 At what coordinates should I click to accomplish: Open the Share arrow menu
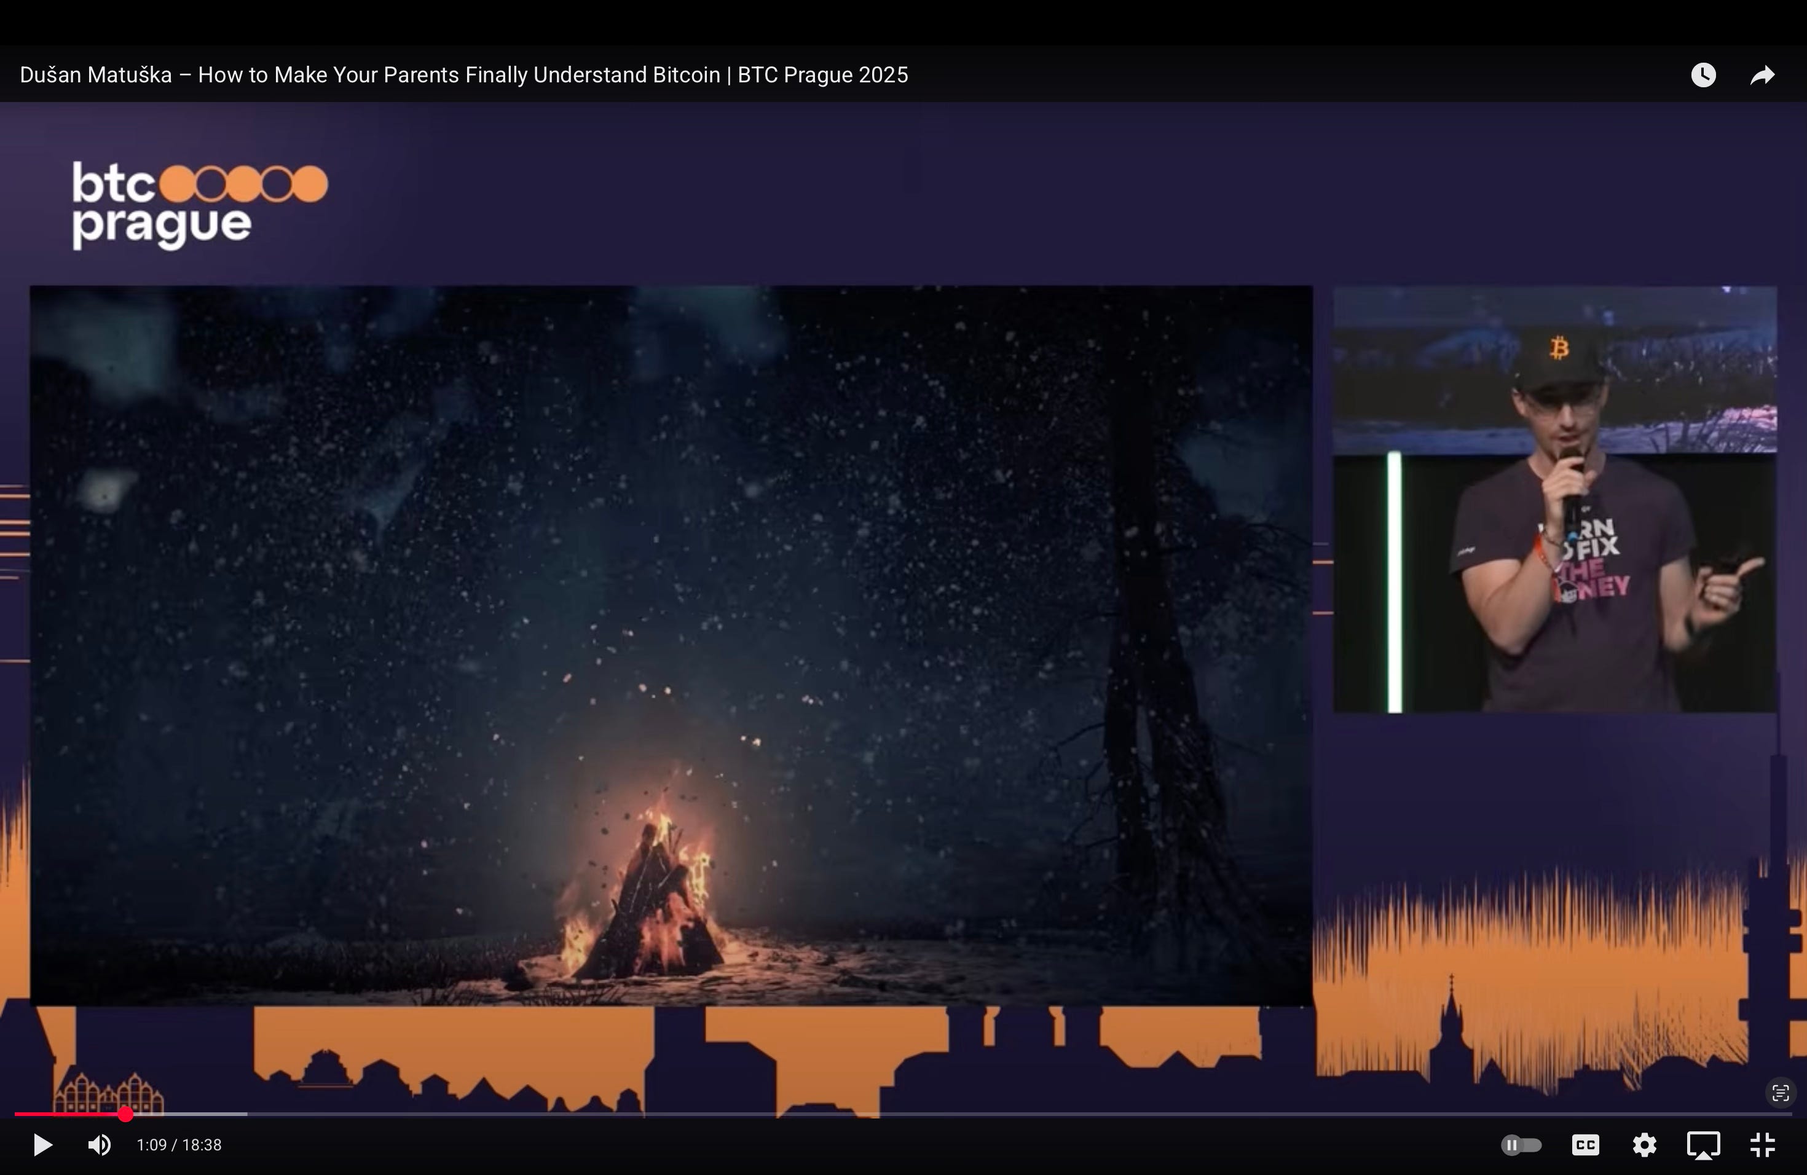[1762, 74]
